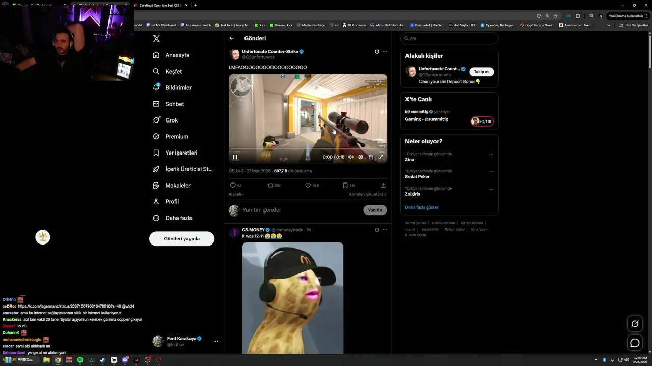Open Masters Santiago bookmark
652x366 pixels.
311,25
